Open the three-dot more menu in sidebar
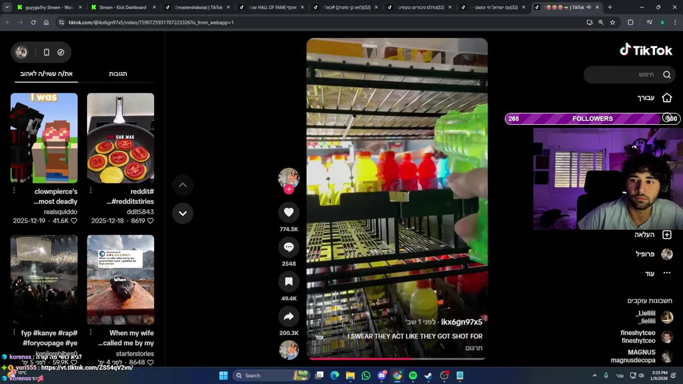 pos(667,273)
